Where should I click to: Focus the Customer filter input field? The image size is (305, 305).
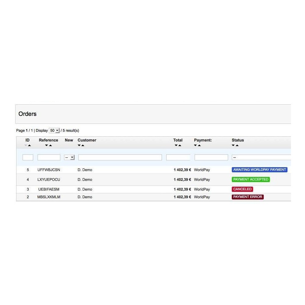tap(120, 157)
